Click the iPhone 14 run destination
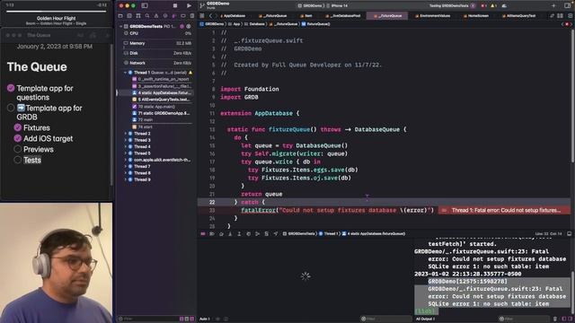The height and width of the screenshot is (323, 575). [337, 5]
